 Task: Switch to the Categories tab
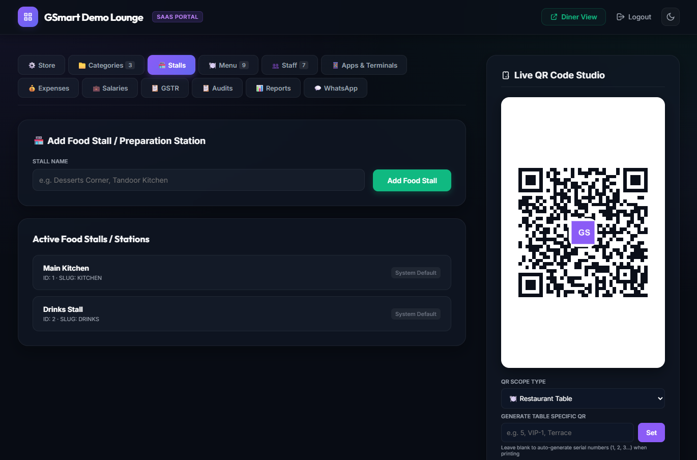click(x=106, y=65)
